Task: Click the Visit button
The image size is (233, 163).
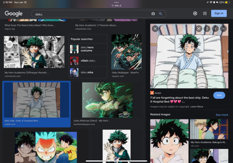Action: coord(219,95)
